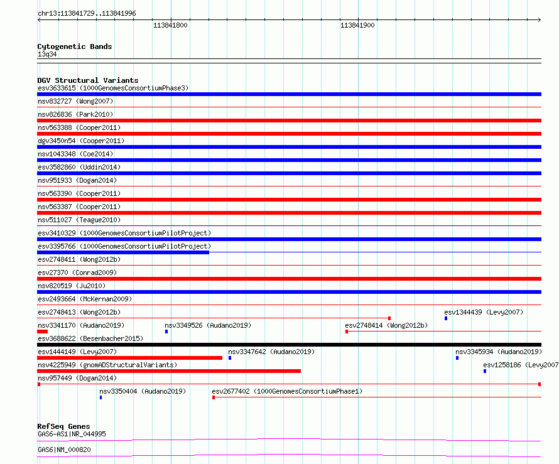
Task: Click the DGV Structural Variants track title
Action: point(88,80)
